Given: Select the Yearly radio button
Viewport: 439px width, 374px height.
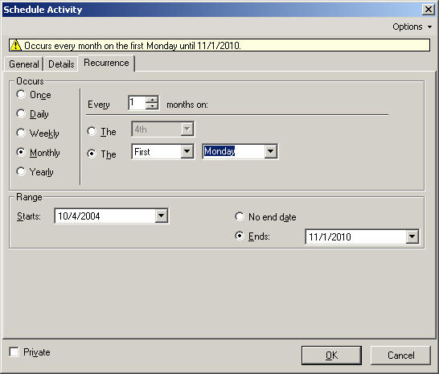Looking at the screenshot, I should coord(21,171).
